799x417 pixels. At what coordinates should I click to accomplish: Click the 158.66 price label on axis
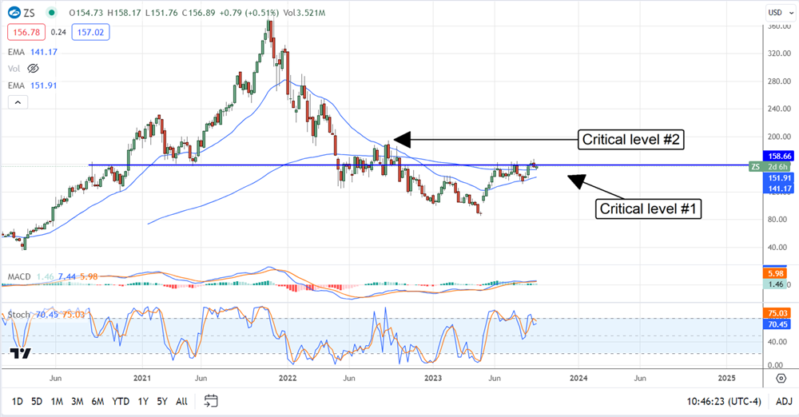pos(777,157)
